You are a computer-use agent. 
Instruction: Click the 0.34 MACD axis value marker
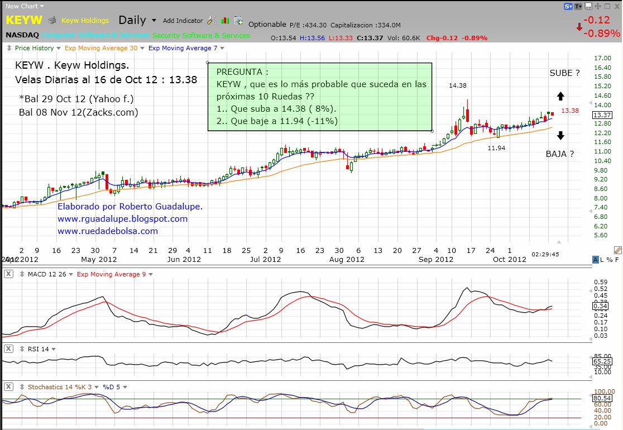(x=600, y=306)
